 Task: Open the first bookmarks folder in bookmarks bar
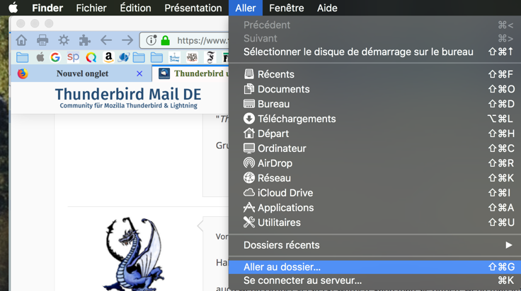tap(22, 57)
